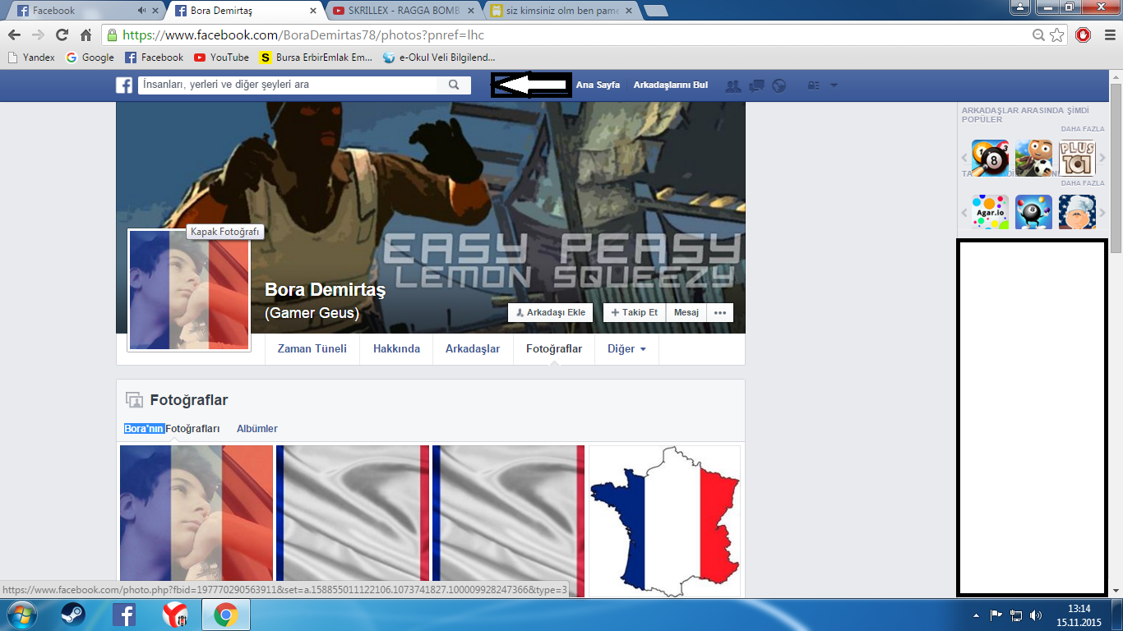The image size is (1123, 631).
Task: Open the Zaman Tüneli tab
Action: [x=312, y=349]
